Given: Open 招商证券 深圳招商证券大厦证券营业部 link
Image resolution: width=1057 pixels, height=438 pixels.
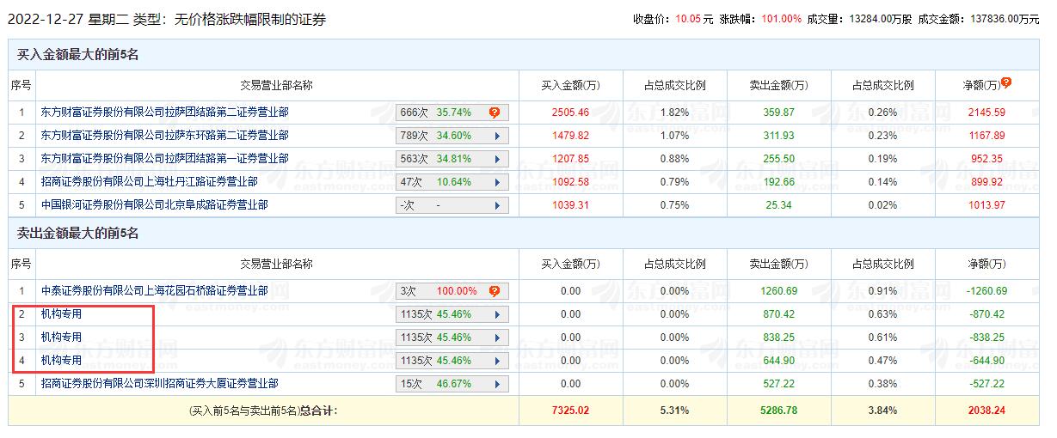Looking at the screenshot, I should 159,383.
